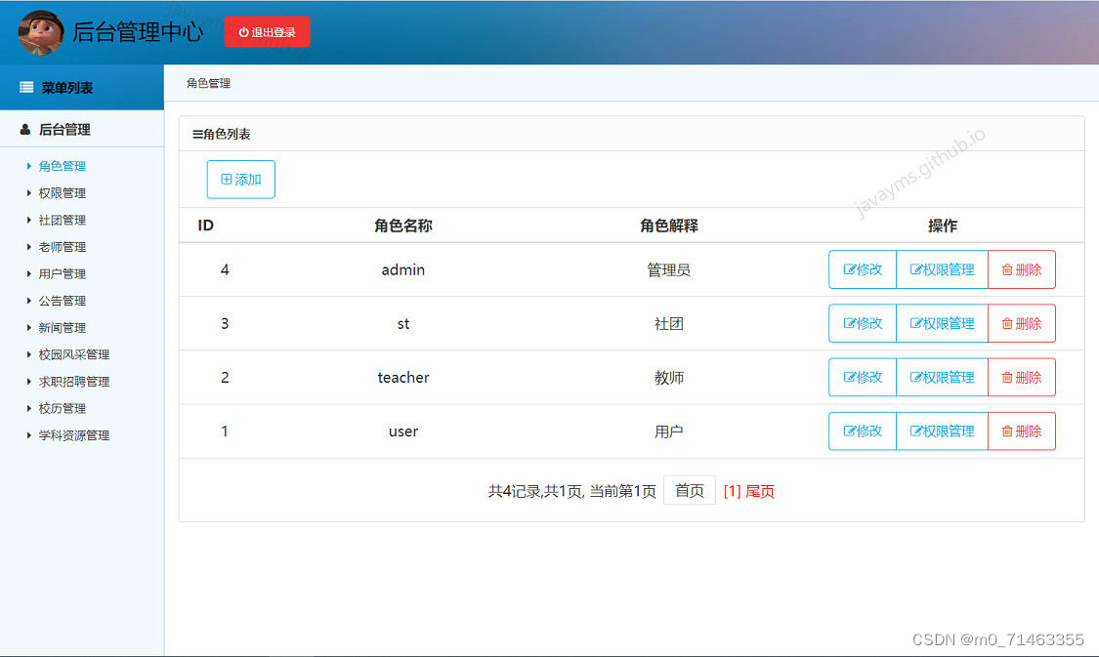The height and width of the screenshot is (657, 1099).
Task: Click the ID column header
Action: (205, 226)
